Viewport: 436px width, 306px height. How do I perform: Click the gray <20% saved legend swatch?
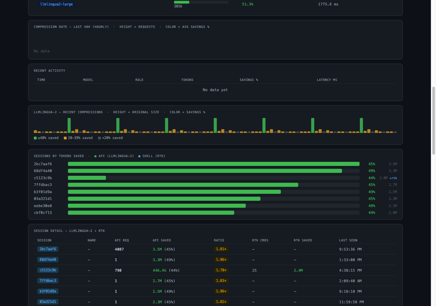coord(99,138)
